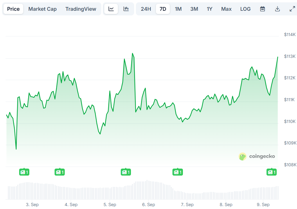The image size is (297, 209).
Task: Click the 6. Sep date label
Action: coord(149,205)
